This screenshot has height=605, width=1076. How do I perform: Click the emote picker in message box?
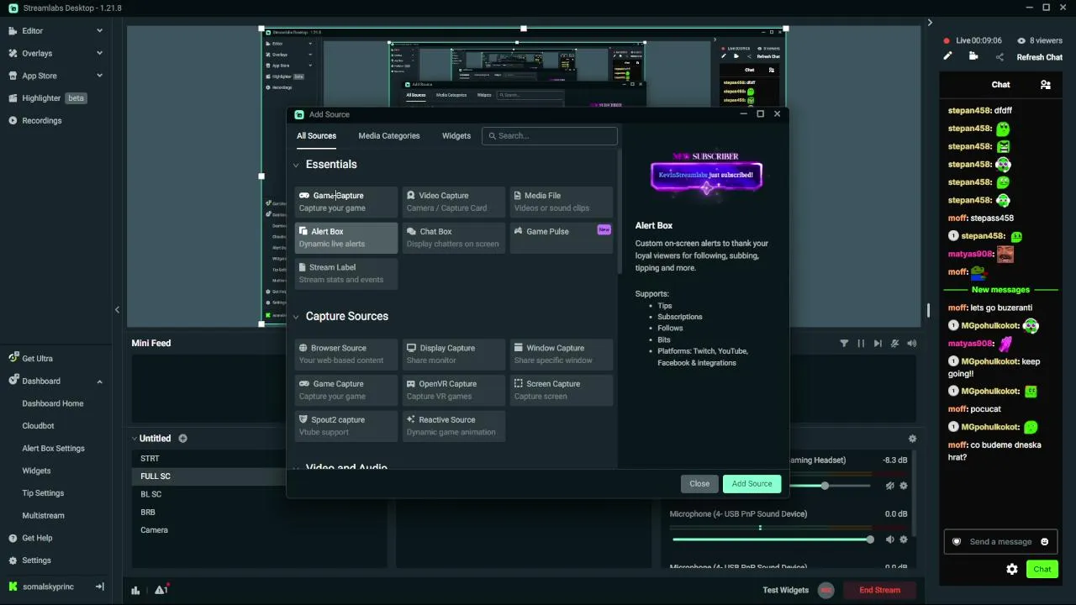pos(1045,542)
